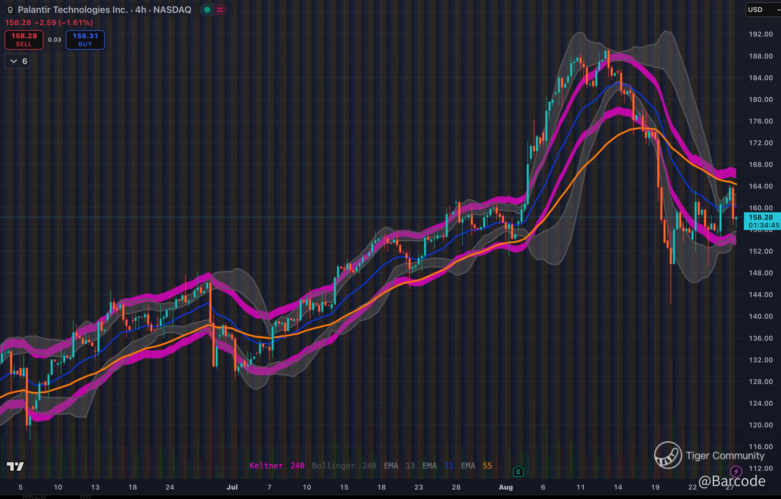Screen dimensions: 781x499
Task: Click the TradingView logo
Action: [x=15, y=466]
